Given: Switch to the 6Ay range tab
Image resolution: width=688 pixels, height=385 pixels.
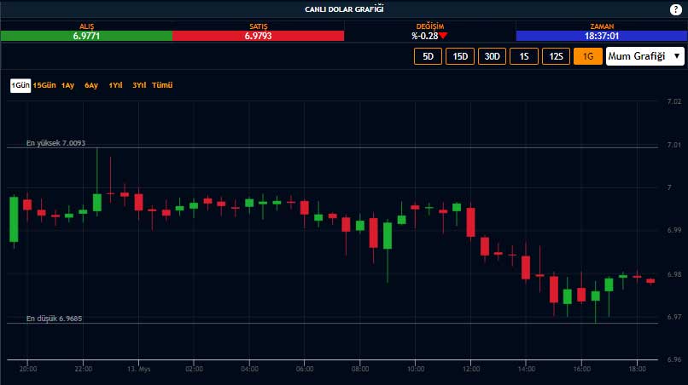Looking at the screenshot, I should click(x=91, y=85).
